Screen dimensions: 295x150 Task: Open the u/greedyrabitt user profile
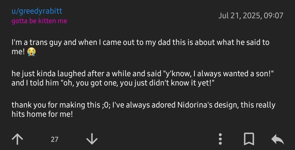37,11
